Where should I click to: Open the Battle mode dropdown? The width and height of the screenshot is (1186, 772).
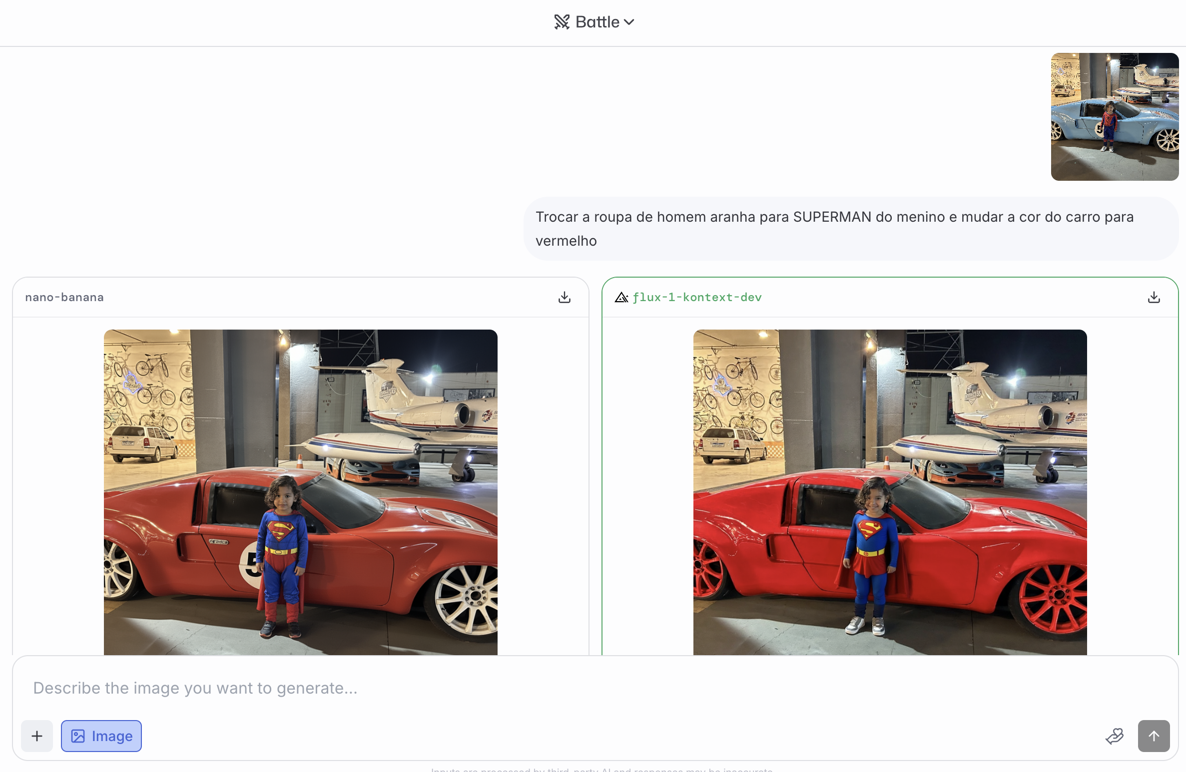pyautogui.click(x=594, y=22)
